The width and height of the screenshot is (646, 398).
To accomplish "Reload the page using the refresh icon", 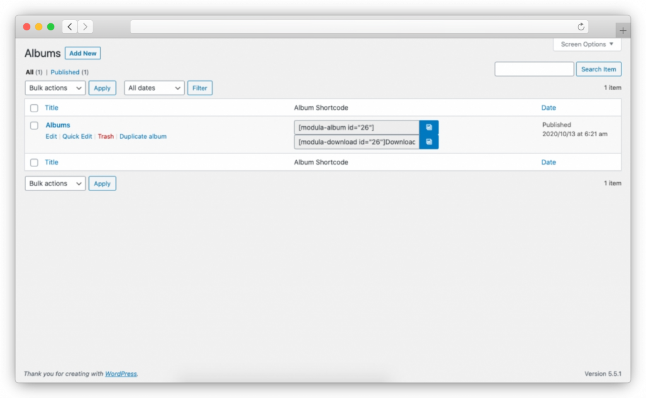I will (580, 26).
